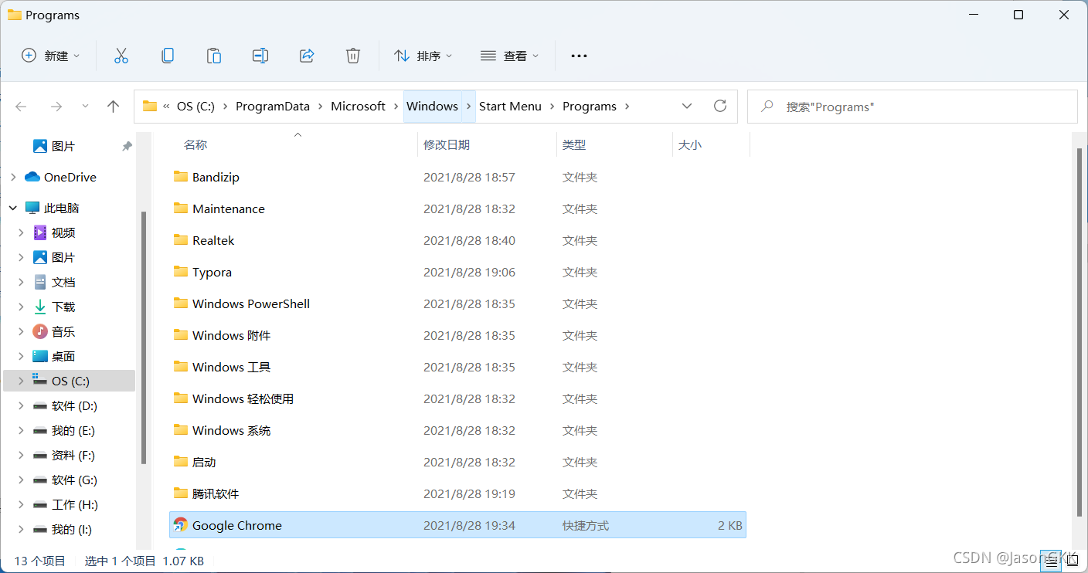Expand the OneDrive tree node
This screenshot has height=573, width=1088.
13,177
